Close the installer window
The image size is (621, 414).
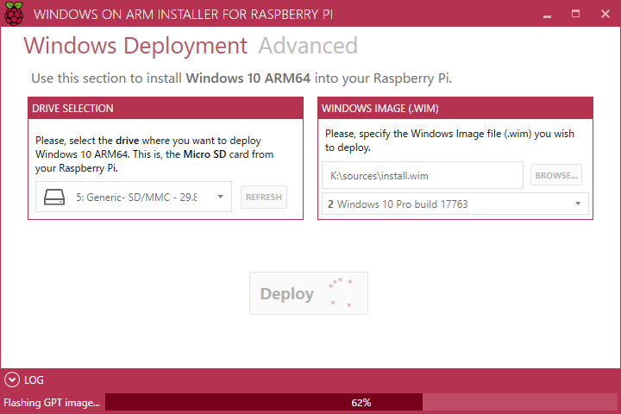605,14
